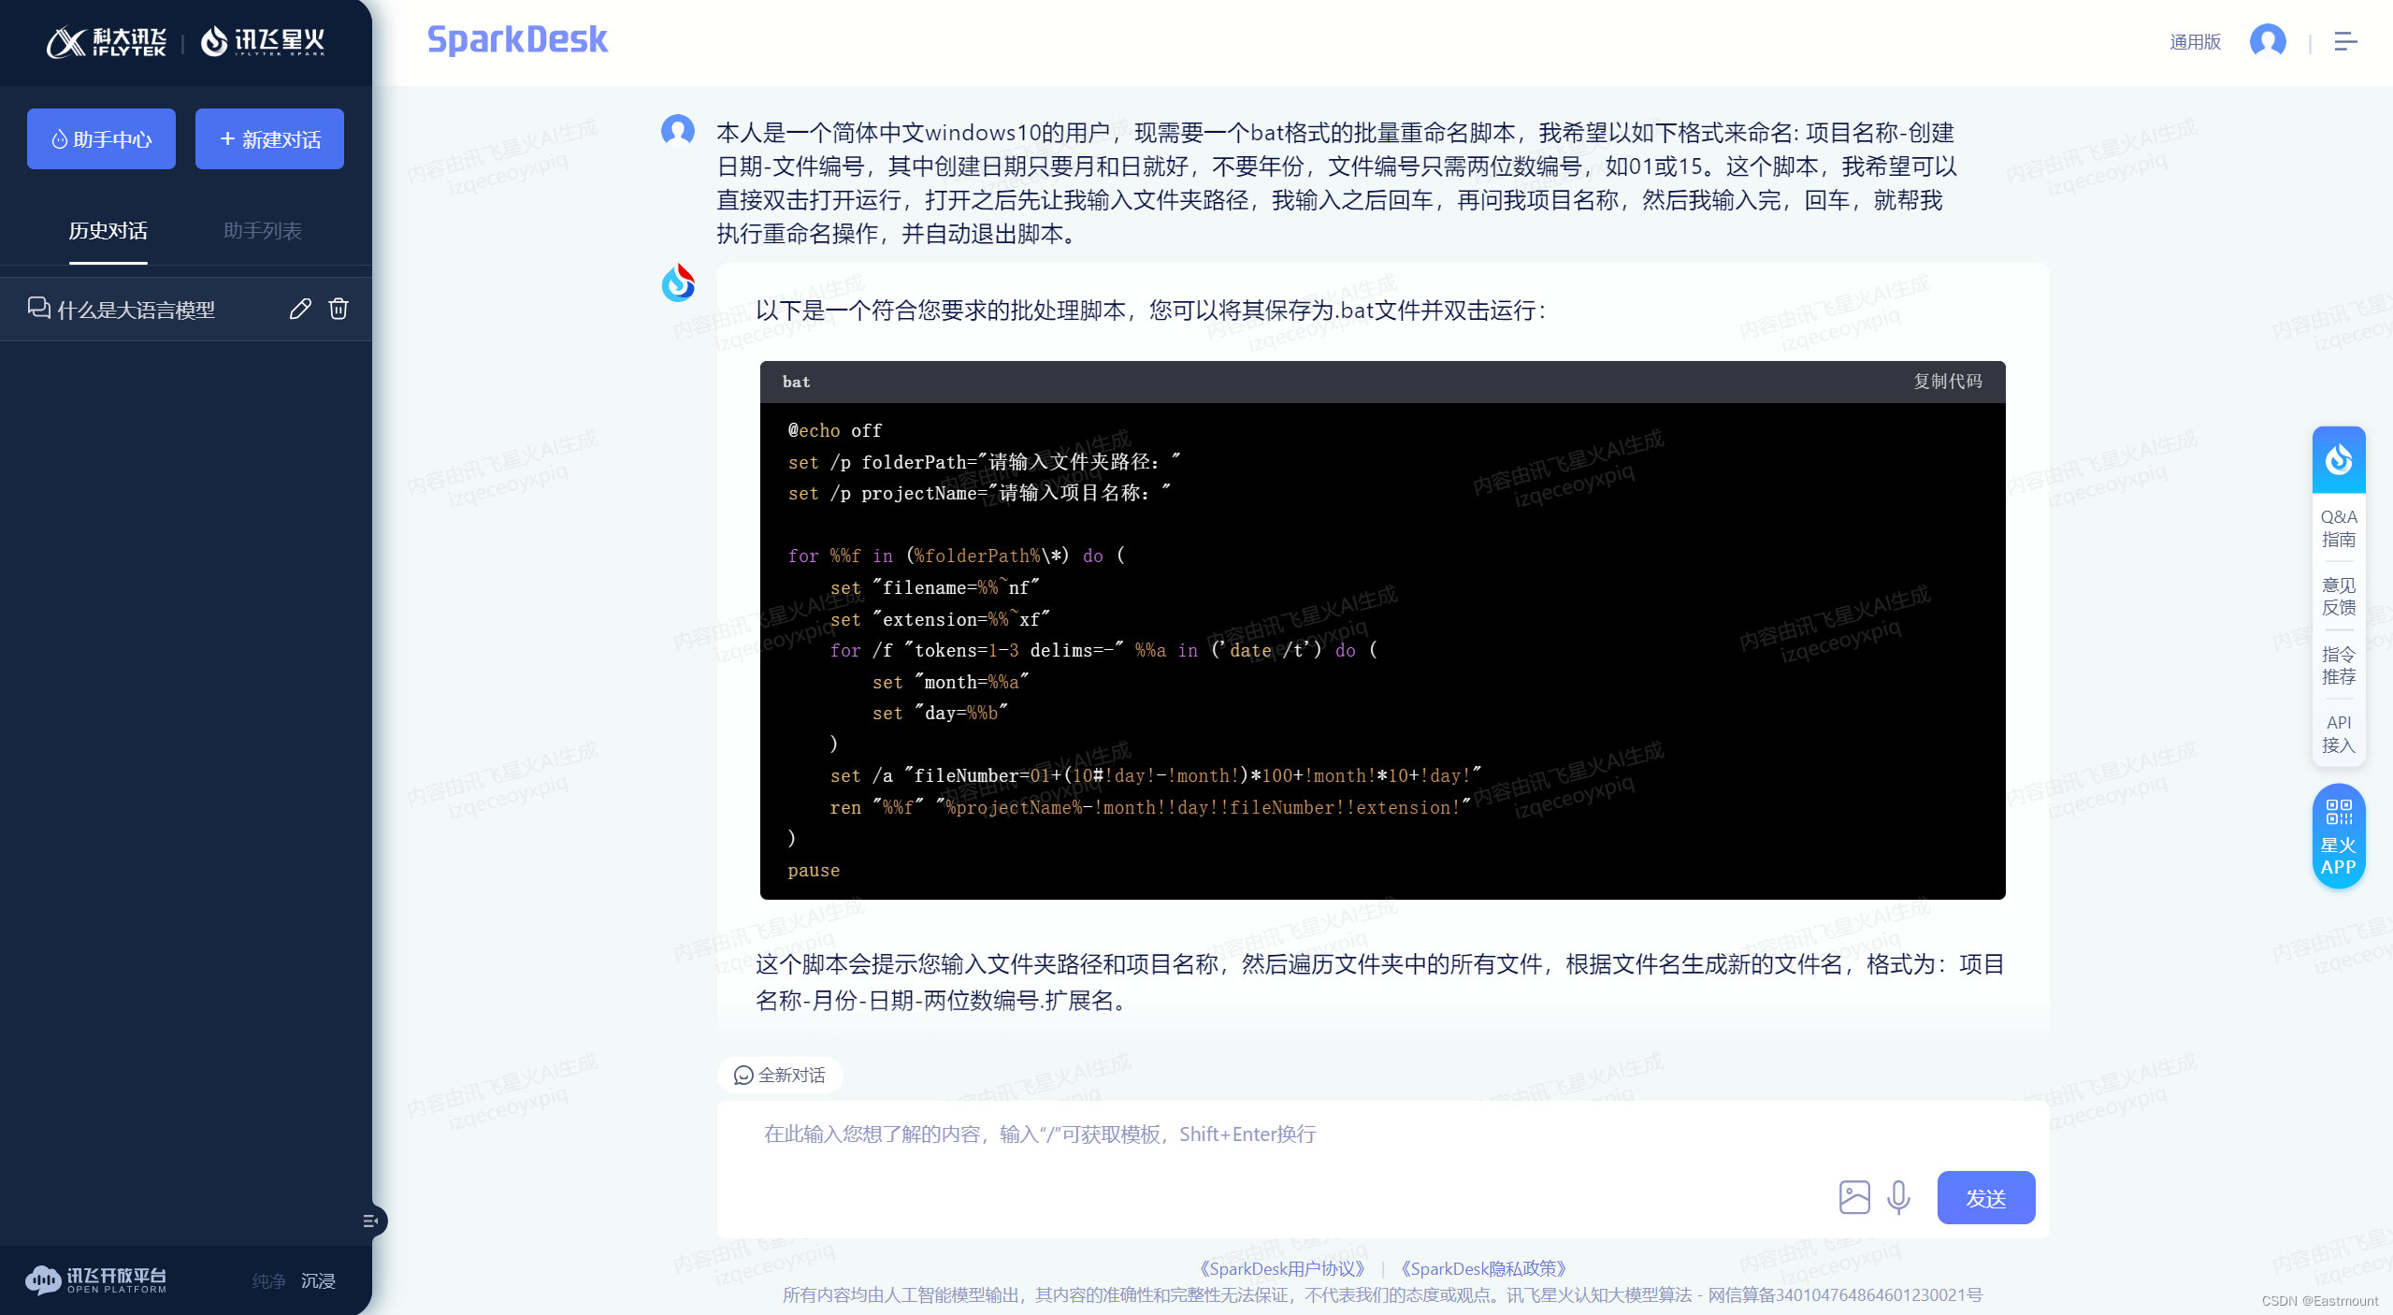This screenshot has height=1315, width=2393.
Task: Switch to 沉浸 display mode
Action: point(318,1280)
